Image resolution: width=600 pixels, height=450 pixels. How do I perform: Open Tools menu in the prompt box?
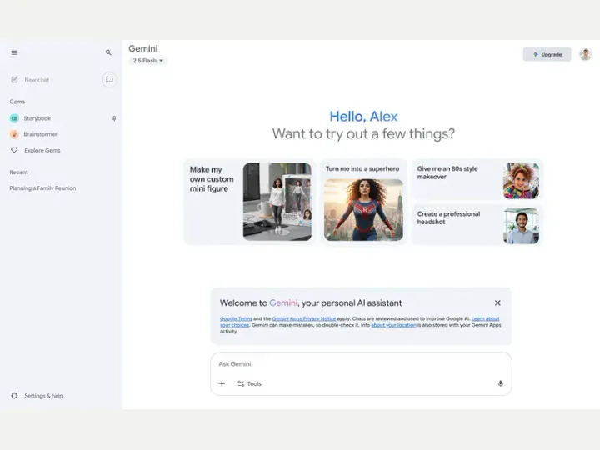(x=249, y=383)
